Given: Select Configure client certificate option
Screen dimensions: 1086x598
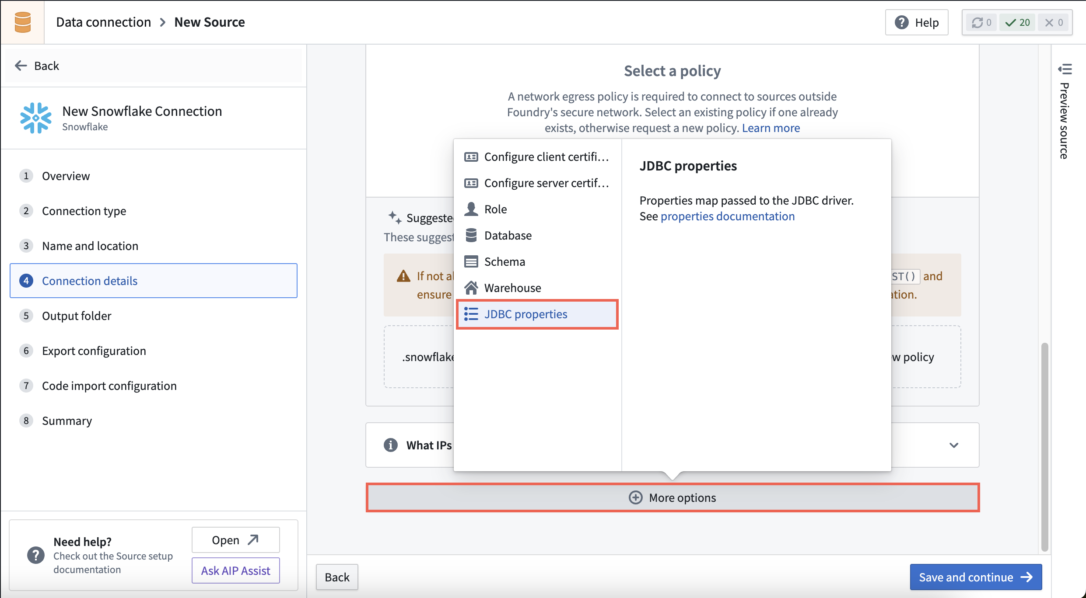Looking at the screenshot, I should pos(537,156).
